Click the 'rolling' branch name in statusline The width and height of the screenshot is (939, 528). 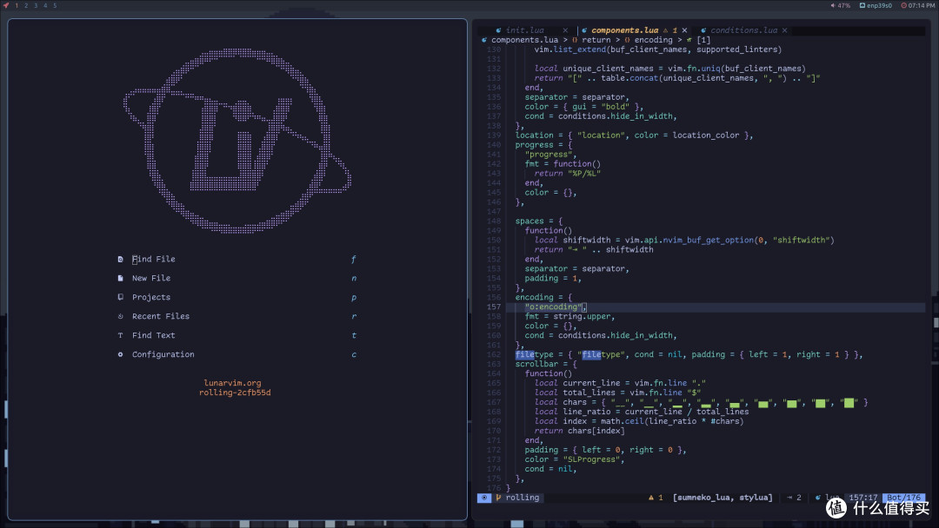tap(523, 498)
